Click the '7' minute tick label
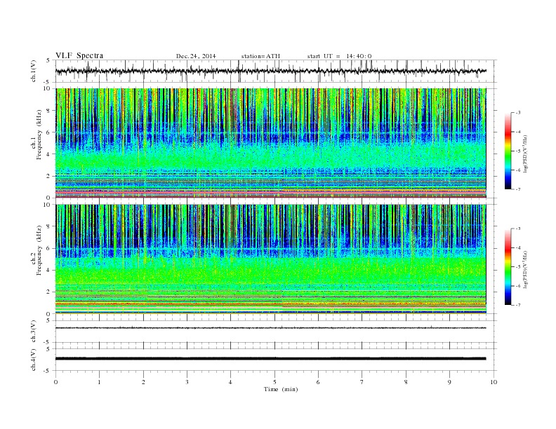556x429 pixels. click(362, 382)
